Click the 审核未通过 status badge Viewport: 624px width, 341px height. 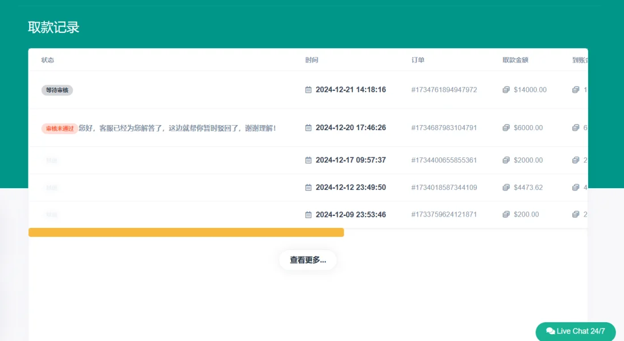tap(59, 128)
